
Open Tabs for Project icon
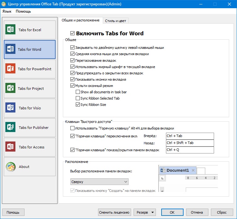click(10, 89)
